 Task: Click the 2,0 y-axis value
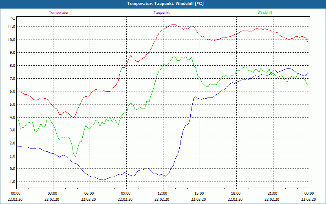click(12, 143)
